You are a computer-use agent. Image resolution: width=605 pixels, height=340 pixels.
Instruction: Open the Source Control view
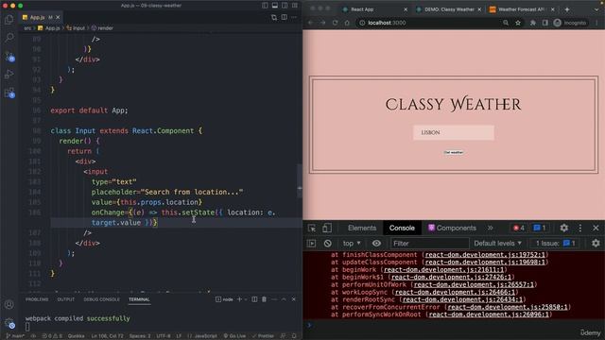pos(9,57)
